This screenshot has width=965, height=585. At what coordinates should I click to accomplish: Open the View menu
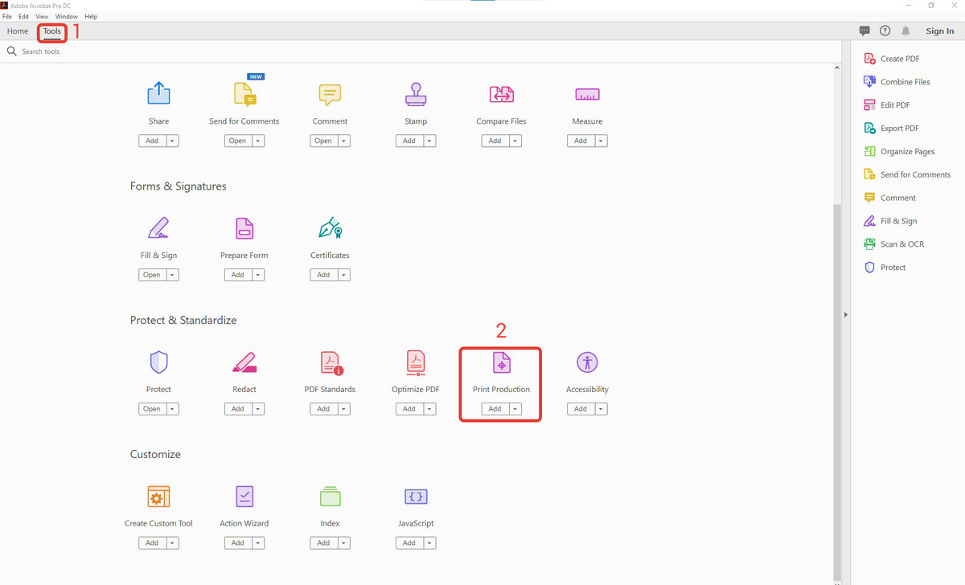click(x=42, y=16)
